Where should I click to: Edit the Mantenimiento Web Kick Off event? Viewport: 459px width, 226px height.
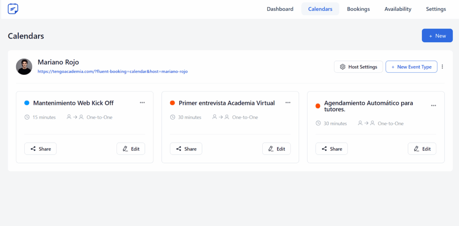(131, 149)
